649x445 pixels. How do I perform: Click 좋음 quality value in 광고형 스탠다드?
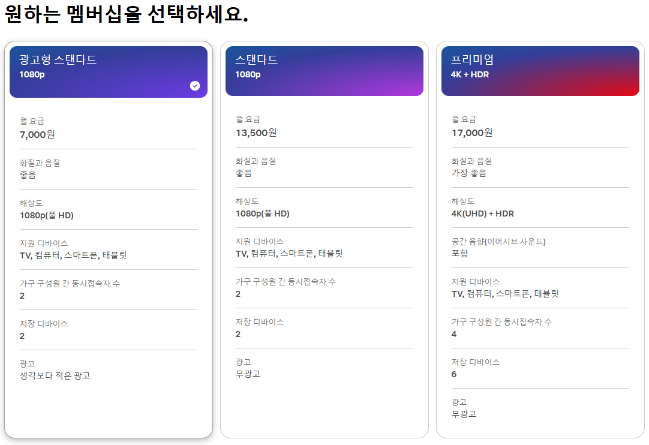[x=28, y=175]
